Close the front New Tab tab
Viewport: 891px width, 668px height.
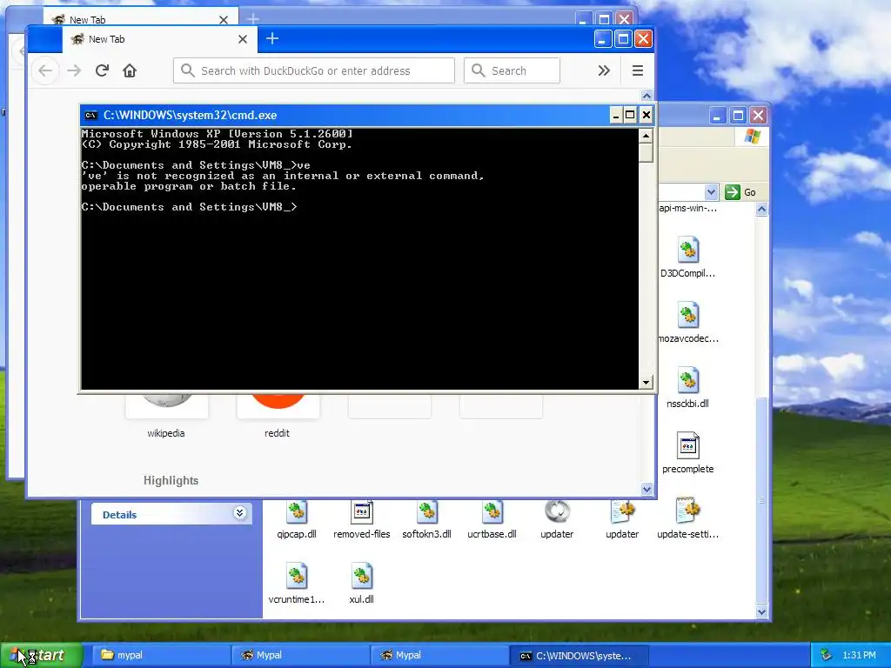click(243, 39)
